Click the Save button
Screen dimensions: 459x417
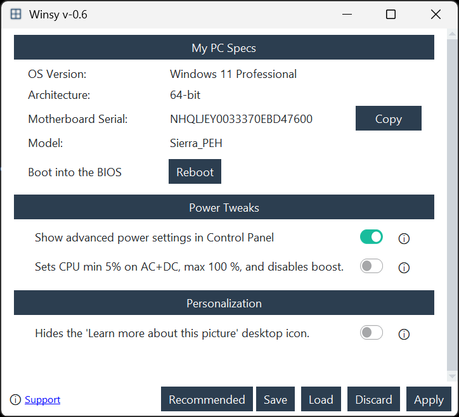click(x=275, y=399)
